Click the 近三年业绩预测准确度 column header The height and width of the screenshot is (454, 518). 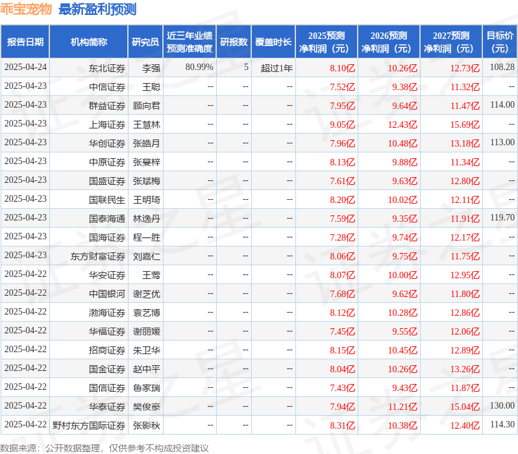coord(190,42)
